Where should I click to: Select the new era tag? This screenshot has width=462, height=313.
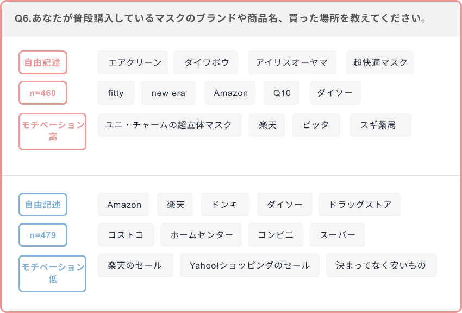coord(168,93)
